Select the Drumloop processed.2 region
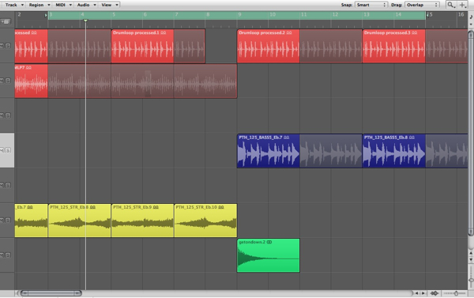 click(x=268, y=47)
